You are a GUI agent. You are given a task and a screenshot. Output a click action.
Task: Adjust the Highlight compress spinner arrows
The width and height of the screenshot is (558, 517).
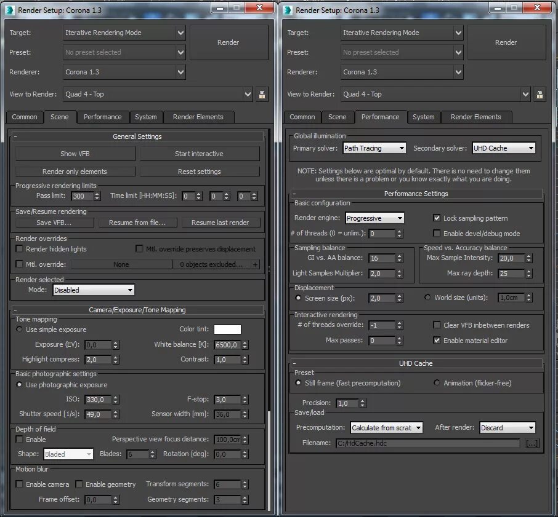115,360
